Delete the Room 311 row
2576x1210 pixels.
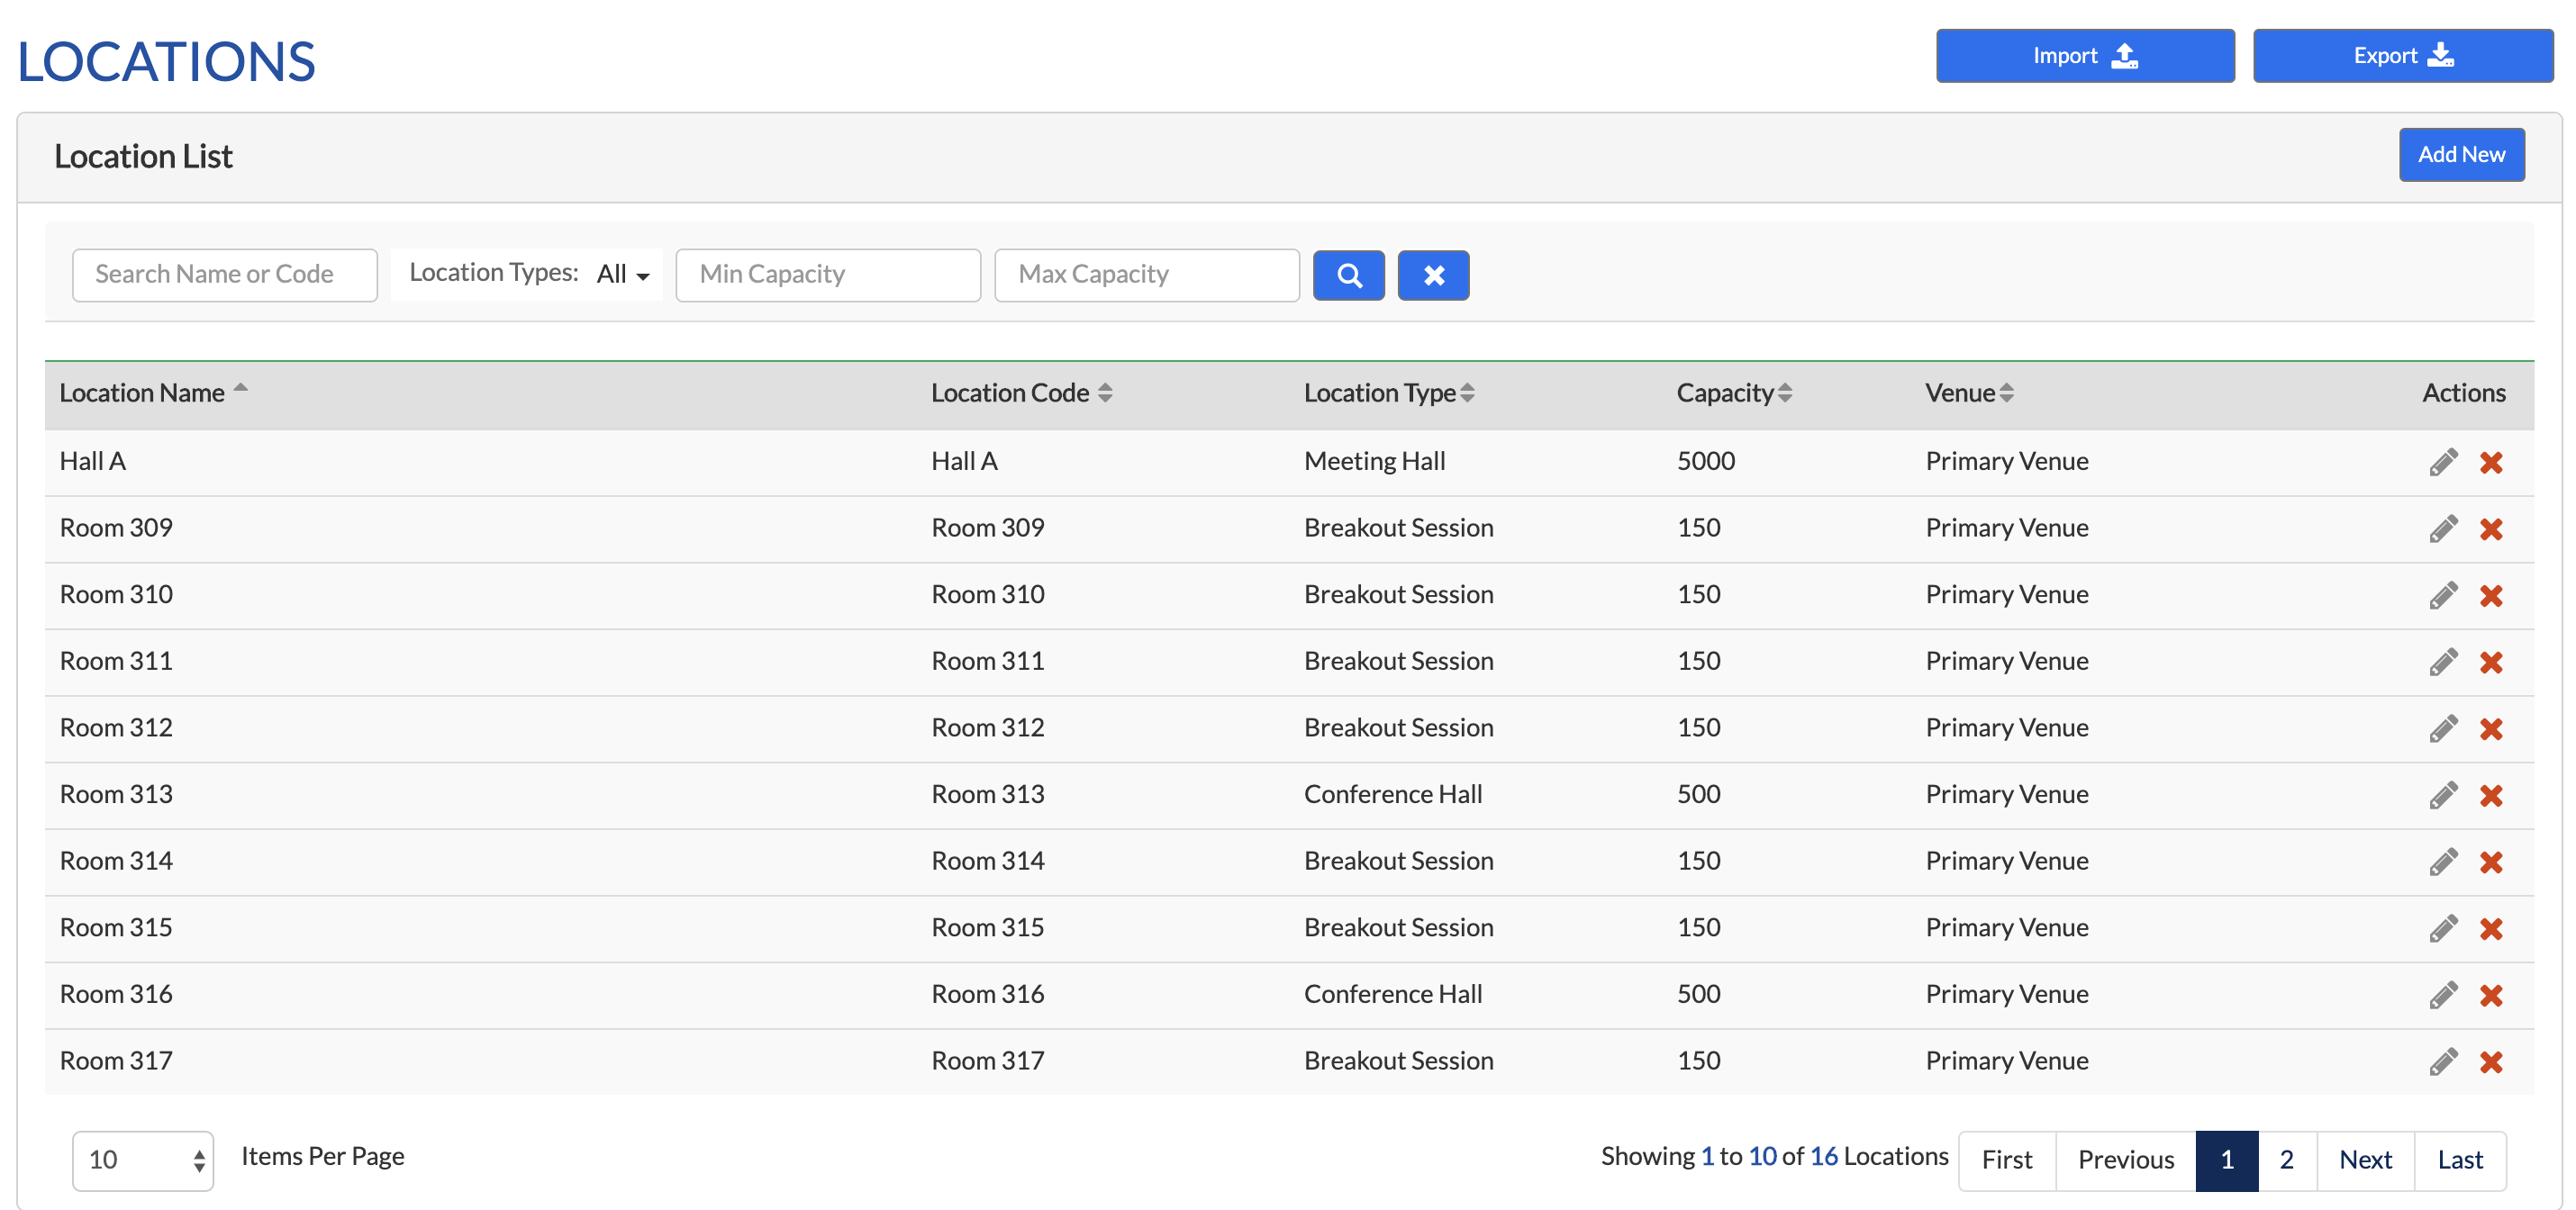tap(2491, 662)
